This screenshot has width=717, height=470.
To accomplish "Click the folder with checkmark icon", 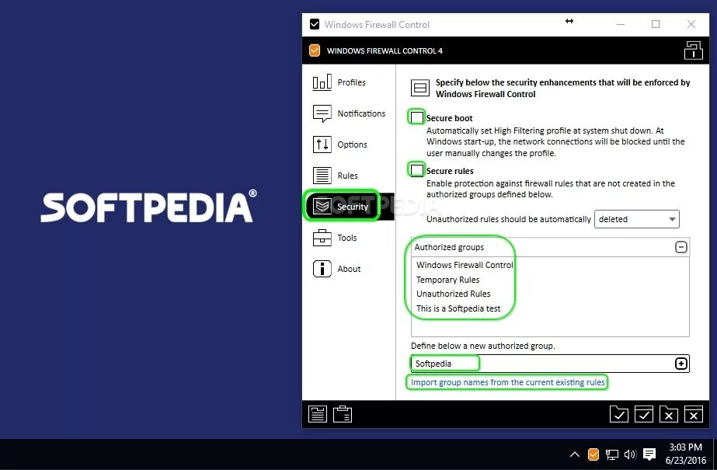I will (618, 414).
